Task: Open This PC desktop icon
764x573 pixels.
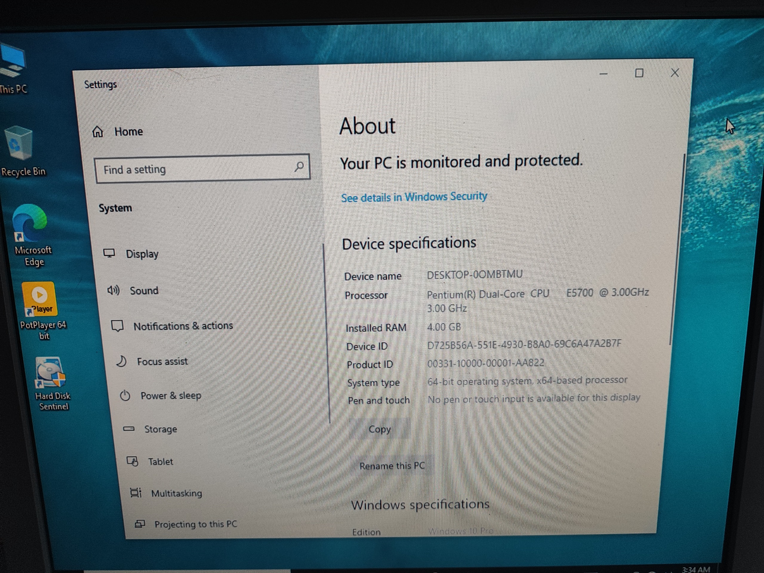Action: (x=13, y=69)
